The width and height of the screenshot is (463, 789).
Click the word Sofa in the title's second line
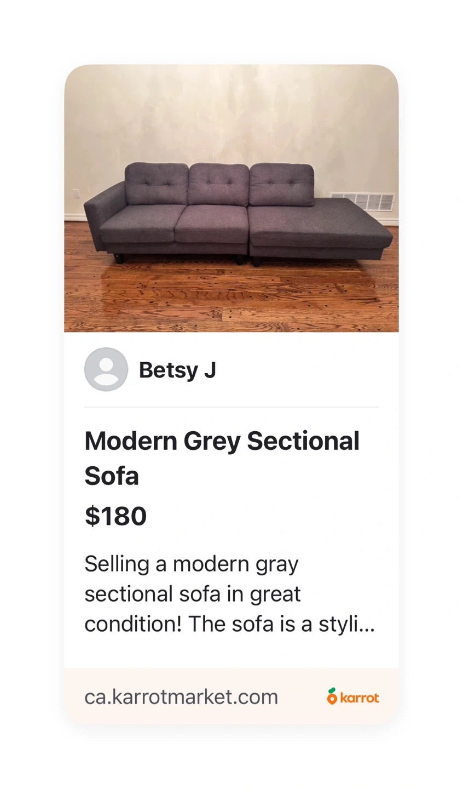pos(112,475)
